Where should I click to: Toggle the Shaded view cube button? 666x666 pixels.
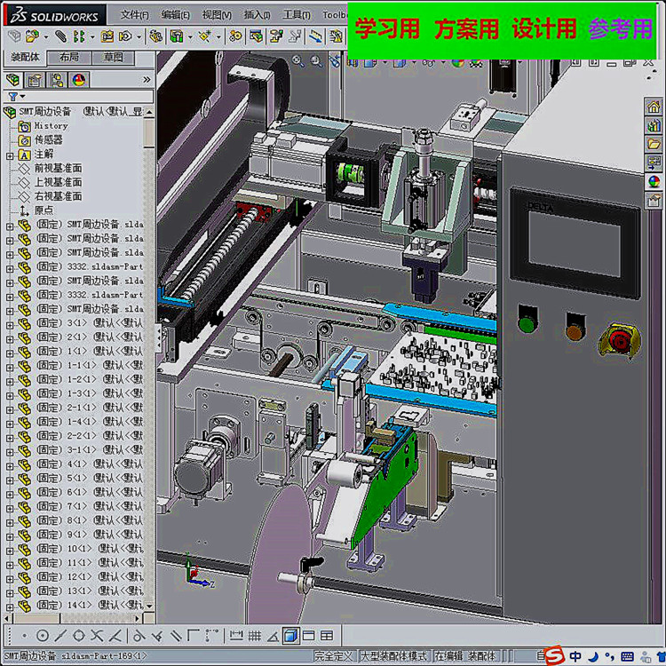click(x=291, y=636)
